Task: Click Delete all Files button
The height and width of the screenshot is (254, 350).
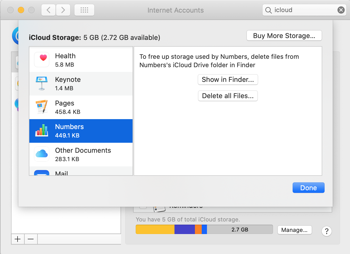Action: [228, 96]
